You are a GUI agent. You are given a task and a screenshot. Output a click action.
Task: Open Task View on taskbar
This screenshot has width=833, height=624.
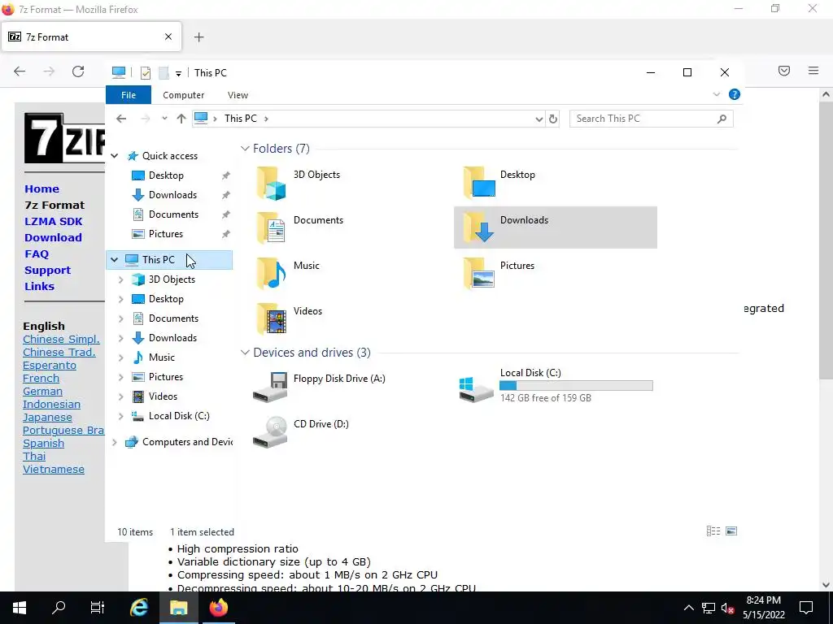[98, 608]
